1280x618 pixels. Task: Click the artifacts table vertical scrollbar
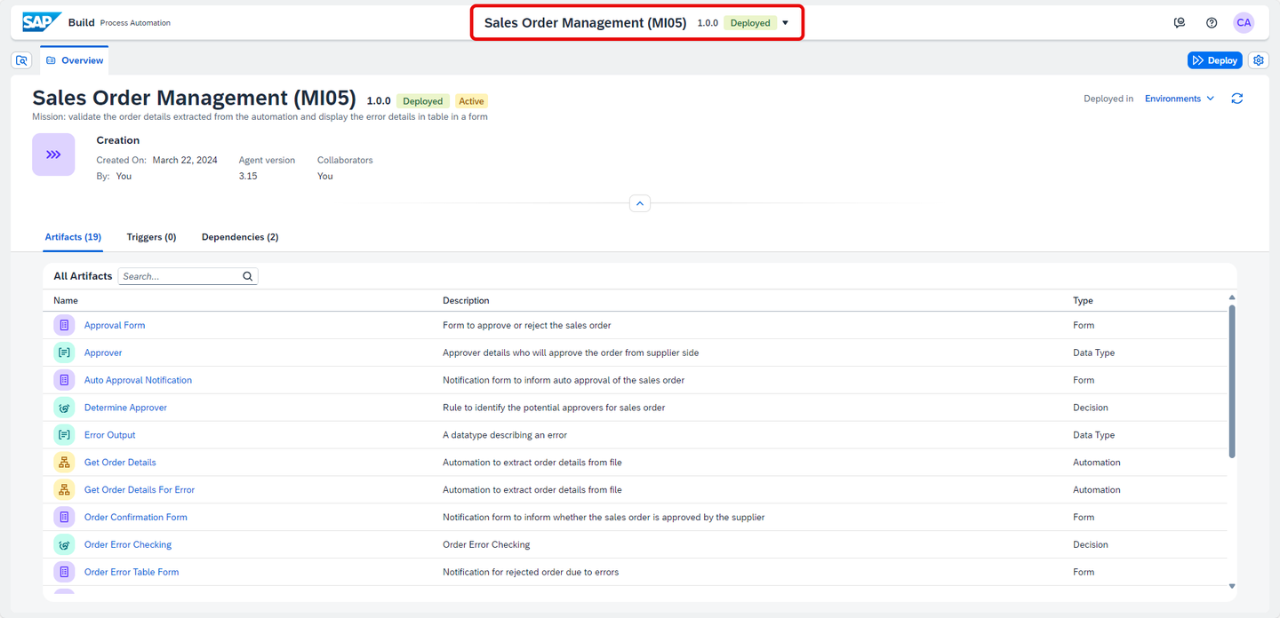pyautogui.click(x=1232, y=382)
